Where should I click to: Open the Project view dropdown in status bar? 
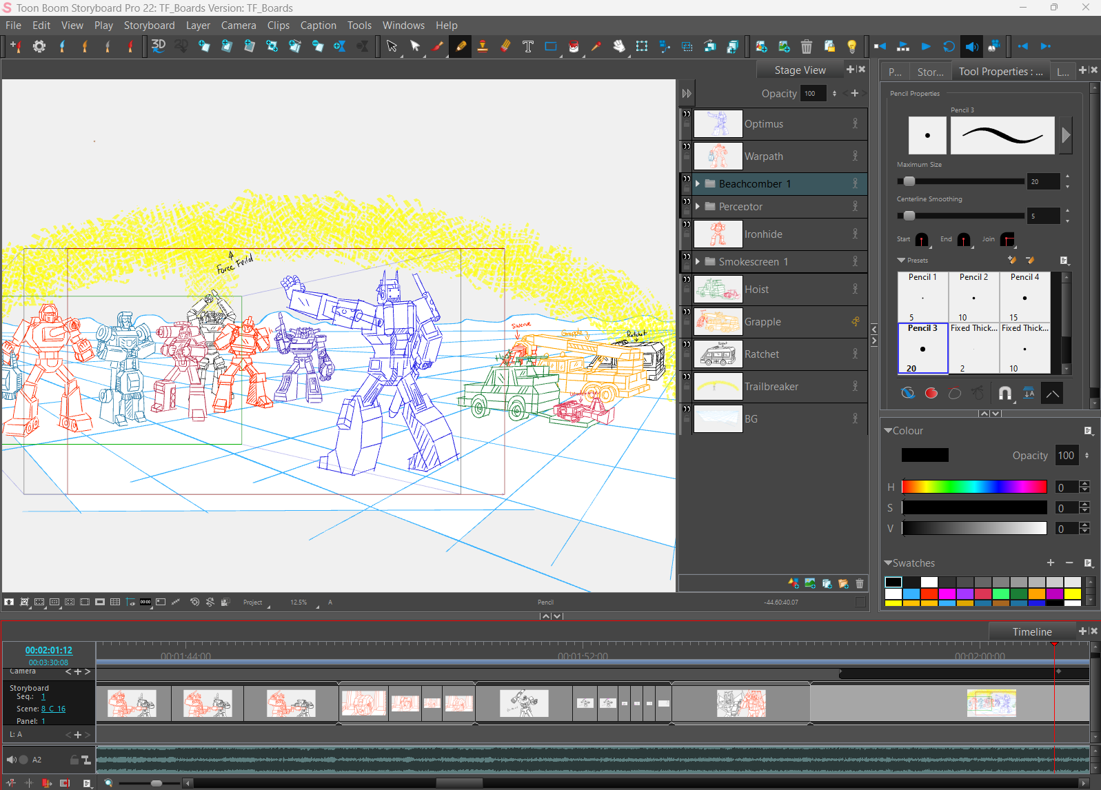point(255,602)
